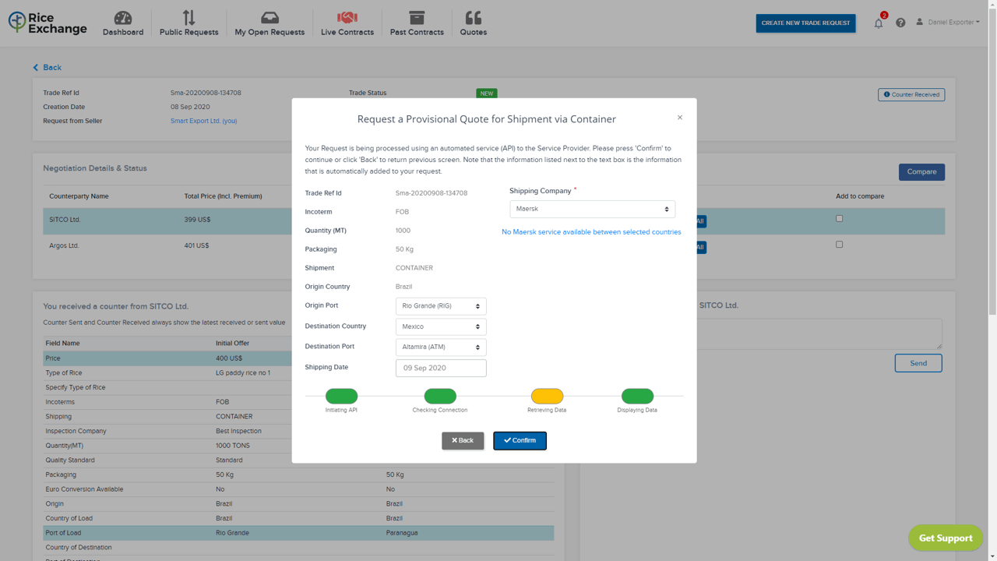Open the Dashboard gauge icon
The width and height of the screenshot is (997, 561).
pyautogui.click(x=123, y=17)
